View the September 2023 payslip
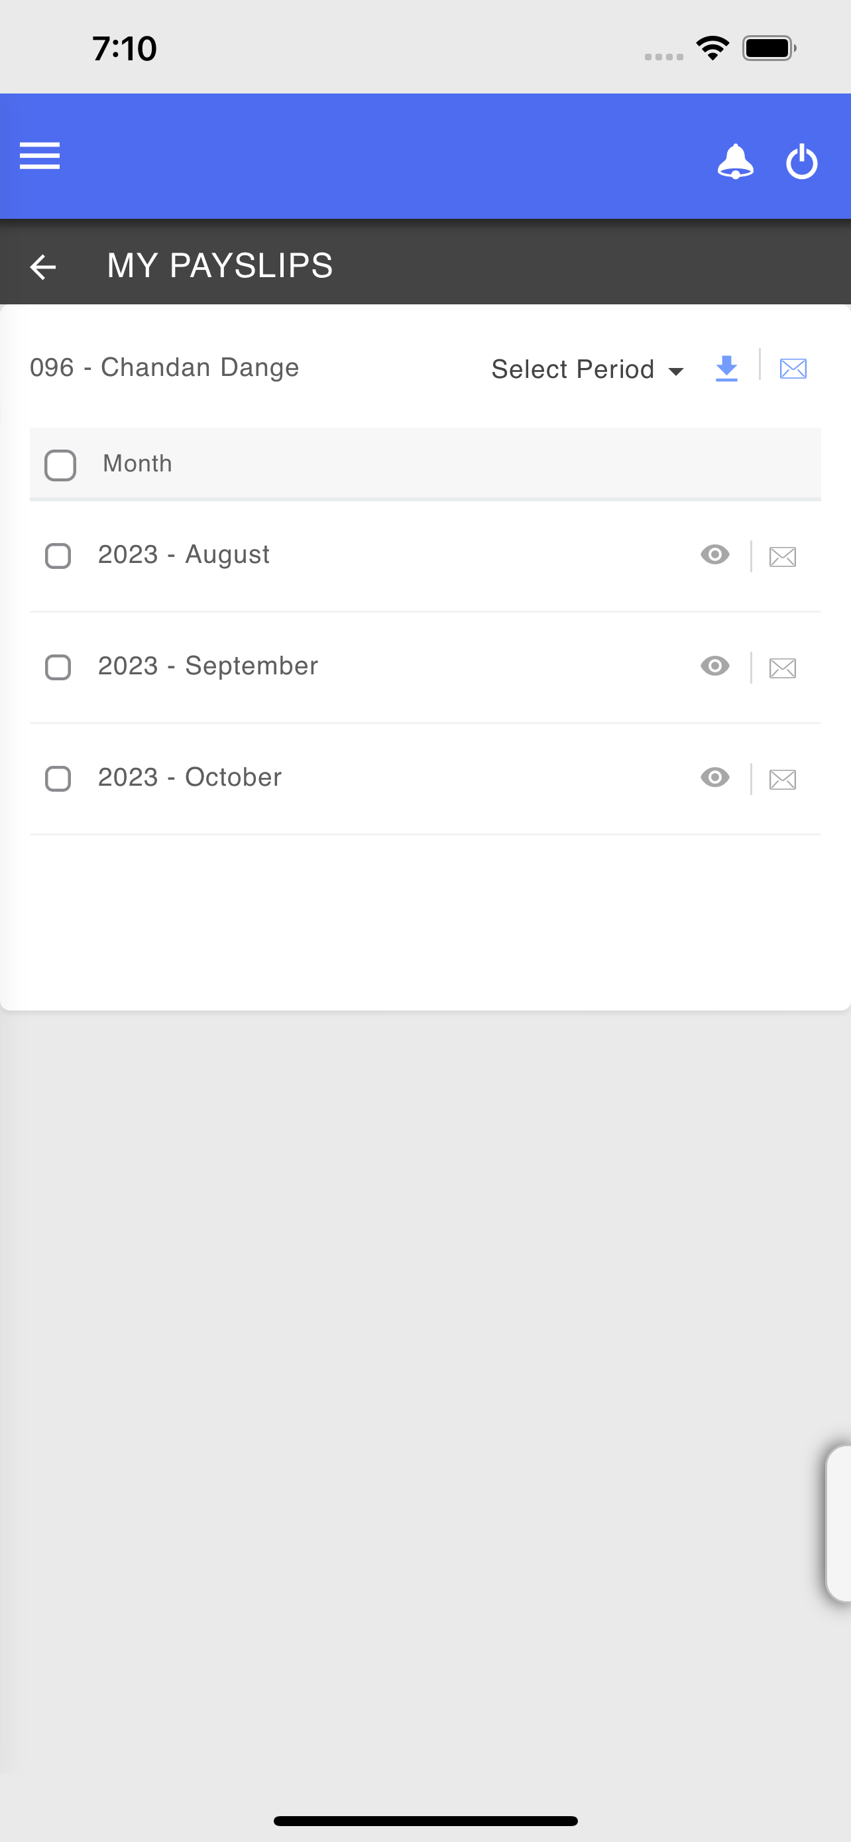 pyautogui.click(x=715, y=666)
